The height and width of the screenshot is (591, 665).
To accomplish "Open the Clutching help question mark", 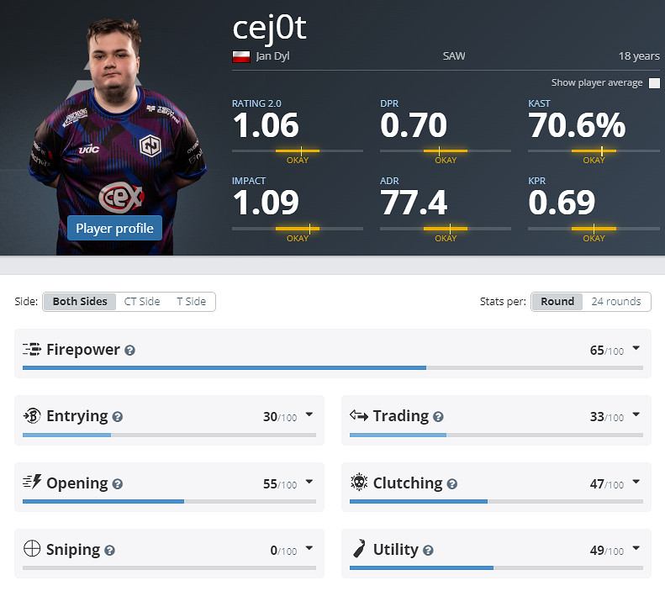I will [x=452, y=484].
